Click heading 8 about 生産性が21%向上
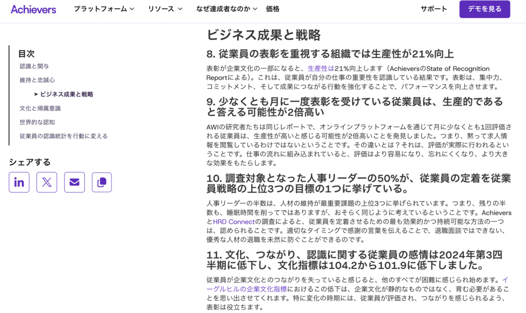The height and width of the screenshot is (313, 526). (x=330, y=54)
